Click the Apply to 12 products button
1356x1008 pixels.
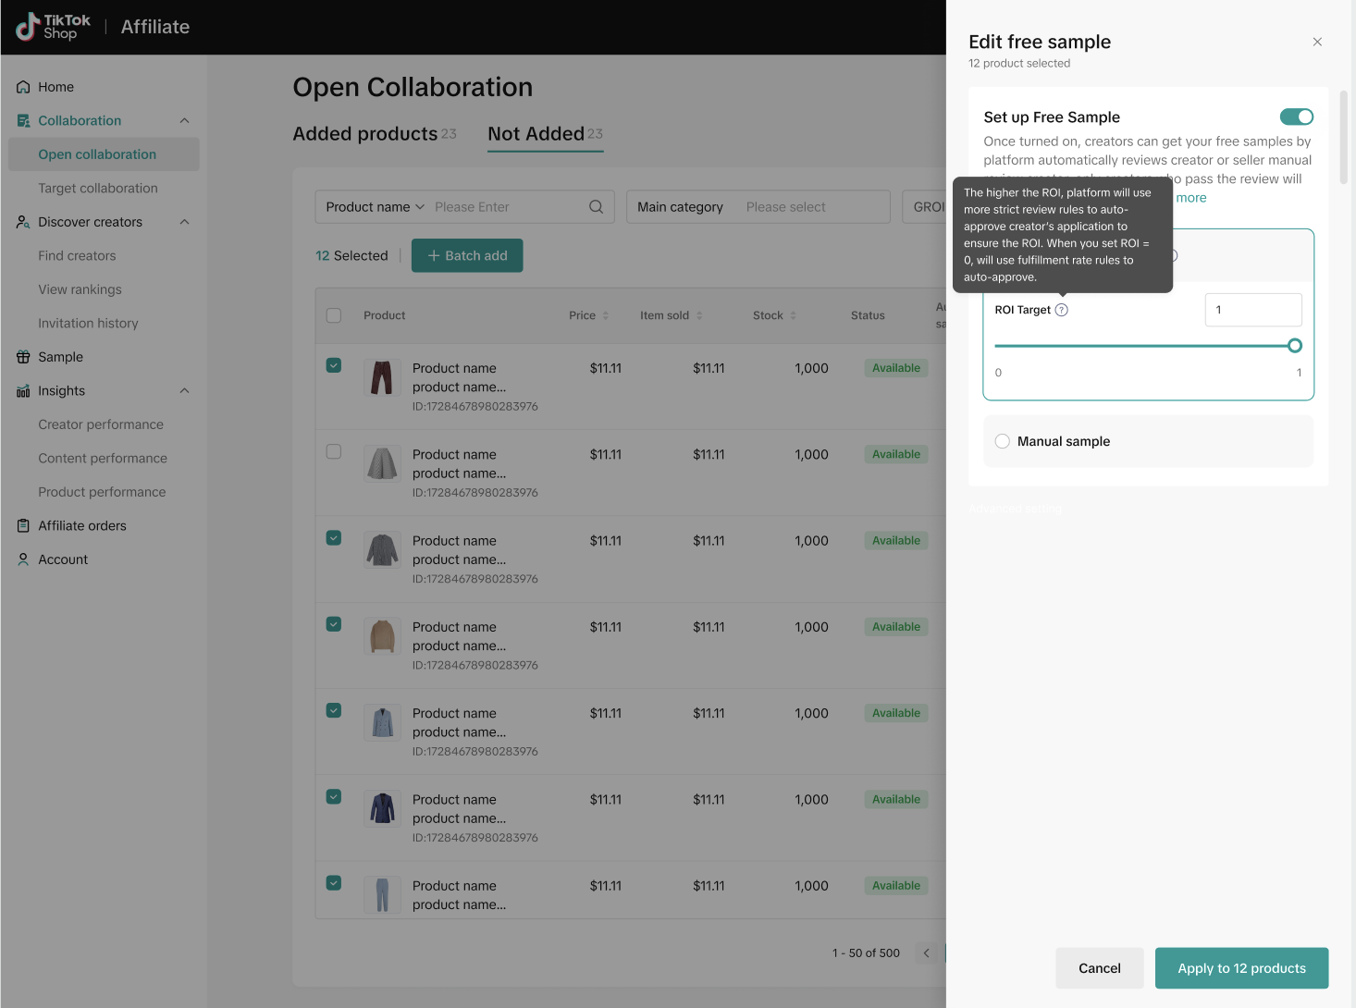(x=1241, y=968)
